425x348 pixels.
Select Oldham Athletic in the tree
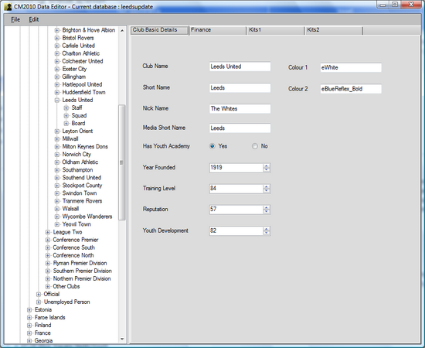point(80,162)
